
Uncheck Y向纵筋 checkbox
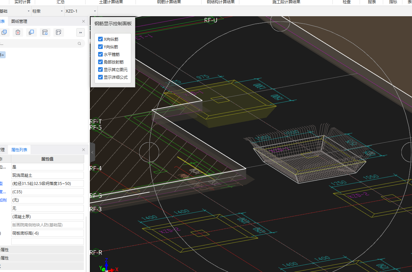pos(100,47)
